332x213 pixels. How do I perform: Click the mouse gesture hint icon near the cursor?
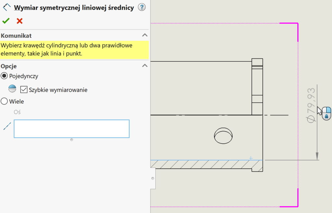coord(326,113)
